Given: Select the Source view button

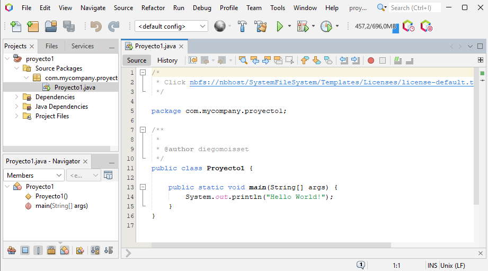Looking at the screenshot, I should (137, 60).
